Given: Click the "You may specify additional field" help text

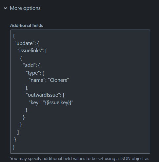Looking at the screenshot, I should tap(39, 159).
